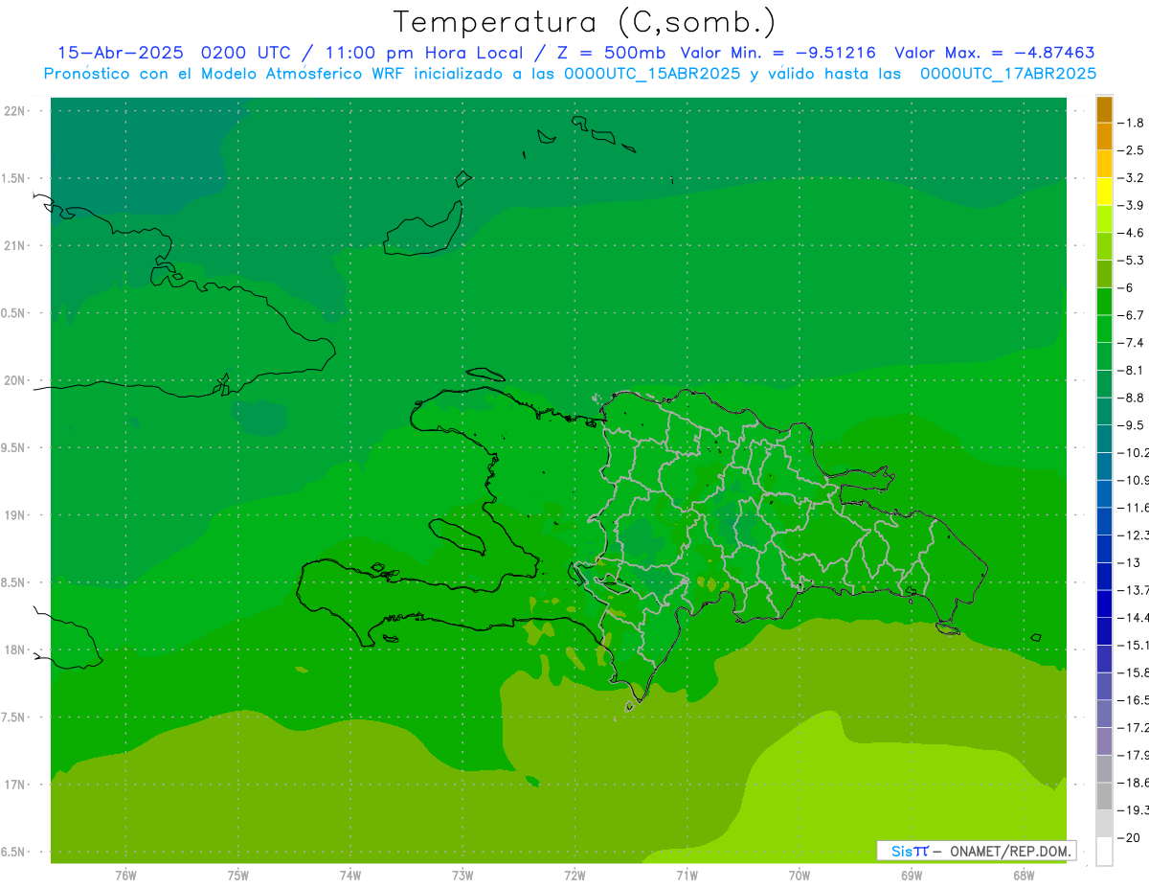Click the legend label "-13.7"

pyautogui.click(x=1133, y=590)
